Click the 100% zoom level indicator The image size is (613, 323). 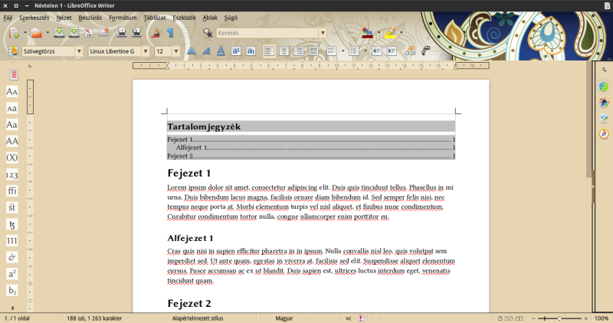[x=602, y=318]
